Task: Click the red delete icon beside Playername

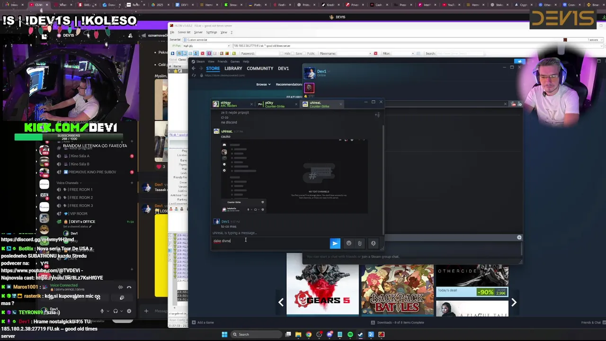Action: (375, 54)
